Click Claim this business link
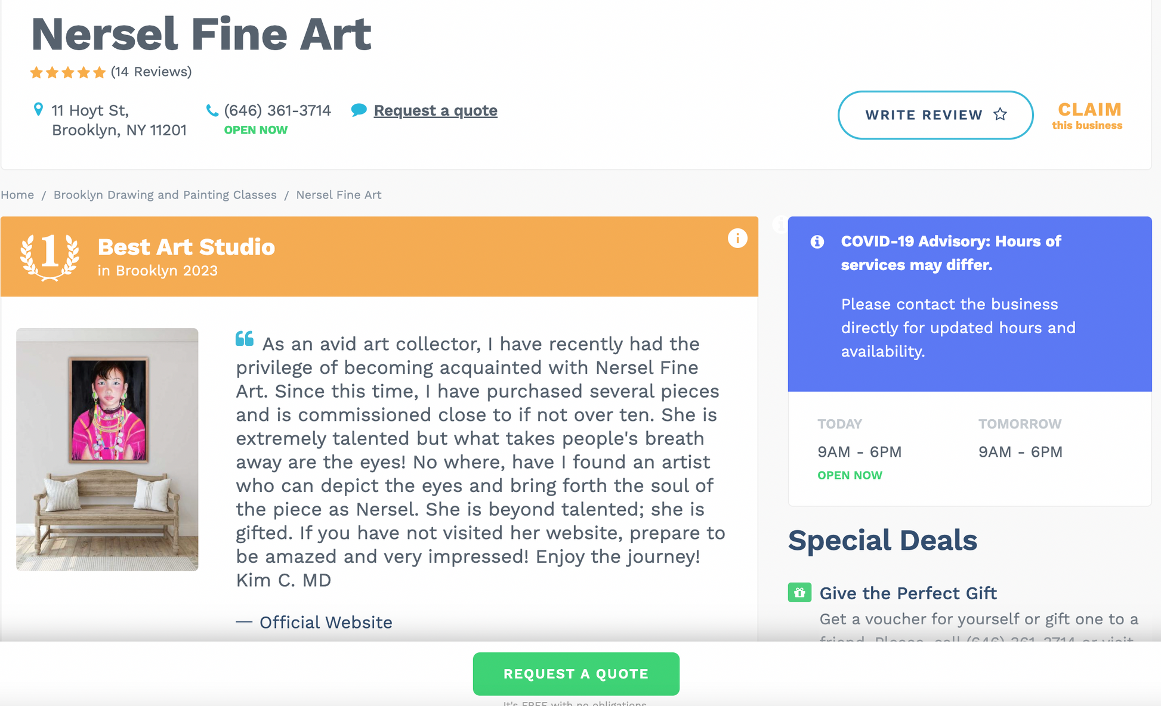1161x706 pixels. coord(1088,116)
